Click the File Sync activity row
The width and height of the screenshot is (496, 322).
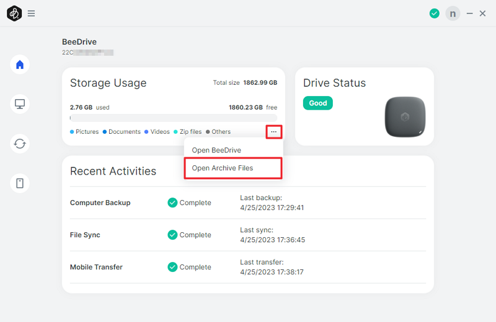(247, 235)
